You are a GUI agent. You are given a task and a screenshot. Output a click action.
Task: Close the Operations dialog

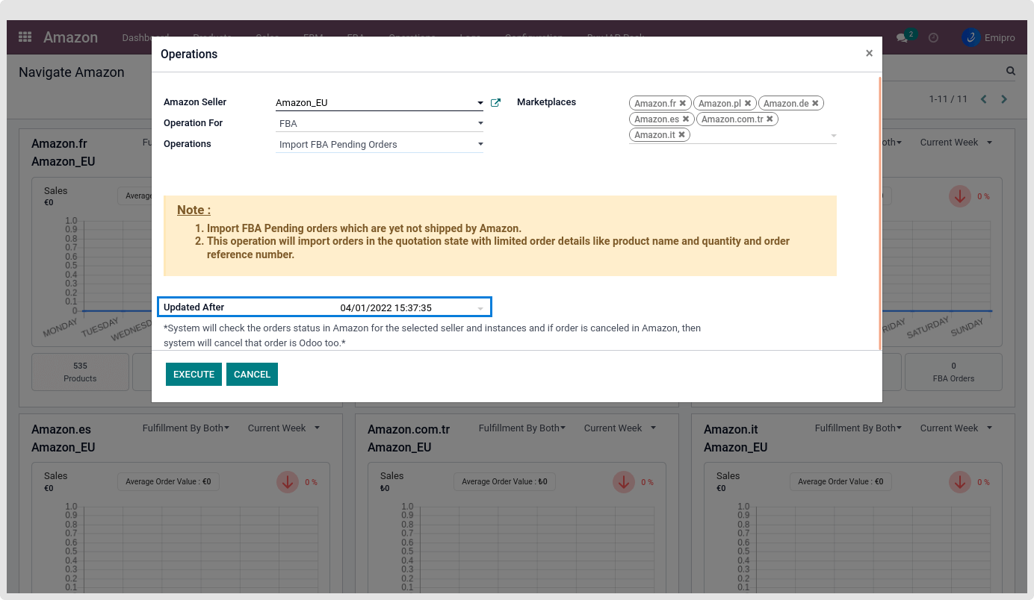point(869,54)
